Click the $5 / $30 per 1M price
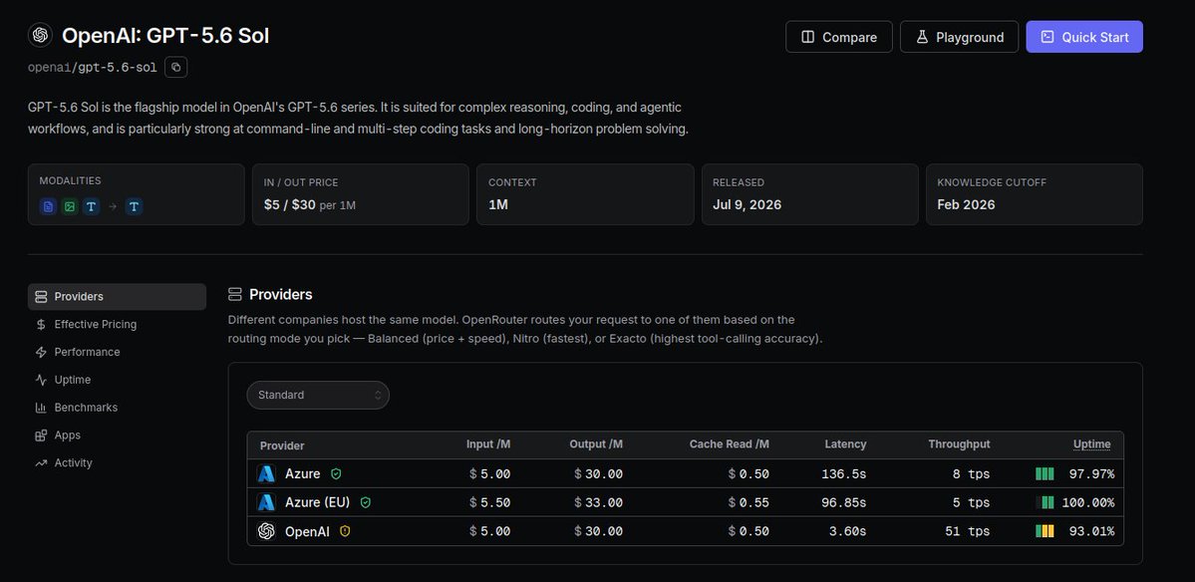This screenshot has width=1195, height=582. [x=309, y=204]
